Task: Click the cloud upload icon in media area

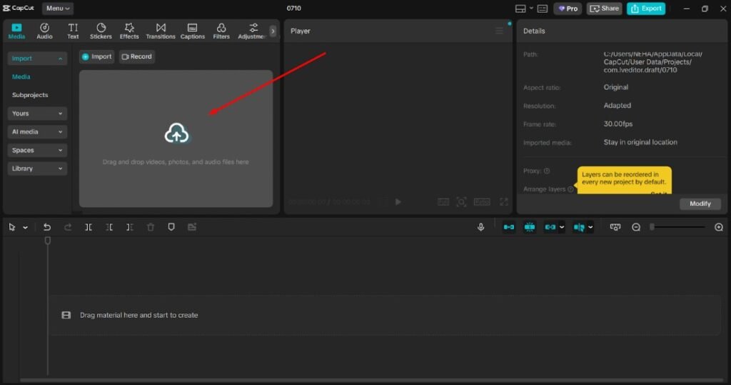Action: coord(176,133)
